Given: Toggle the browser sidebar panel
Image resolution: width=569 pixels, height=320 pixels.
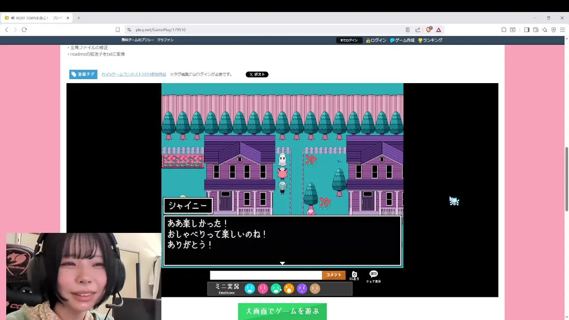Looking at the screenshot, I should pyautogui.click(x=527, y=30).
